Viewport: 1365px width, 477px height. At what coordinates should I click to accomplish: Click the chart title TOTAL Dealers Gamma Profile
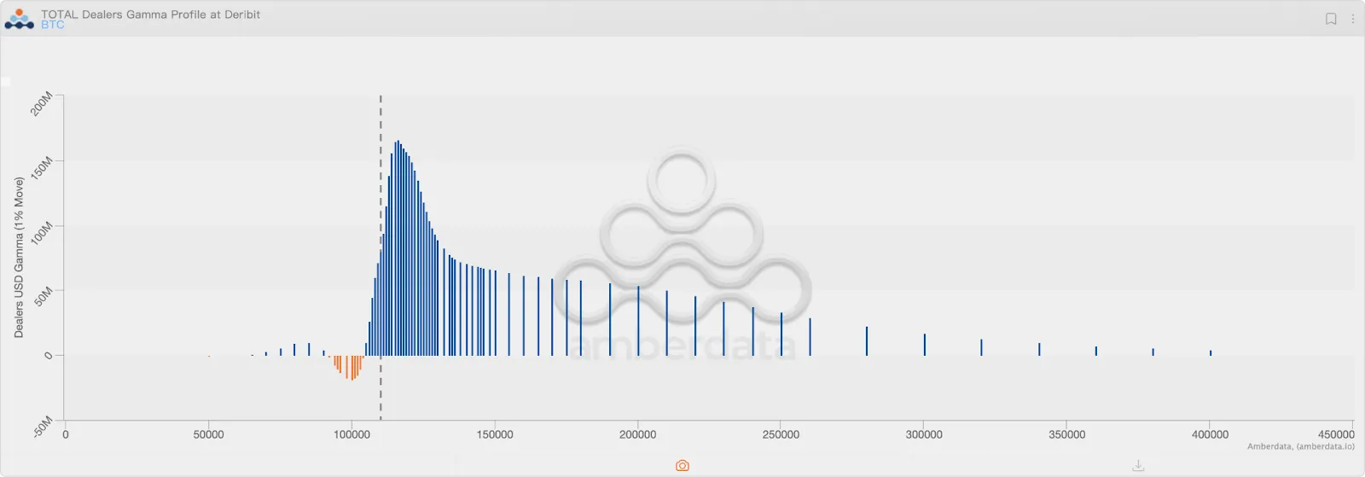[x=150, y=15]
